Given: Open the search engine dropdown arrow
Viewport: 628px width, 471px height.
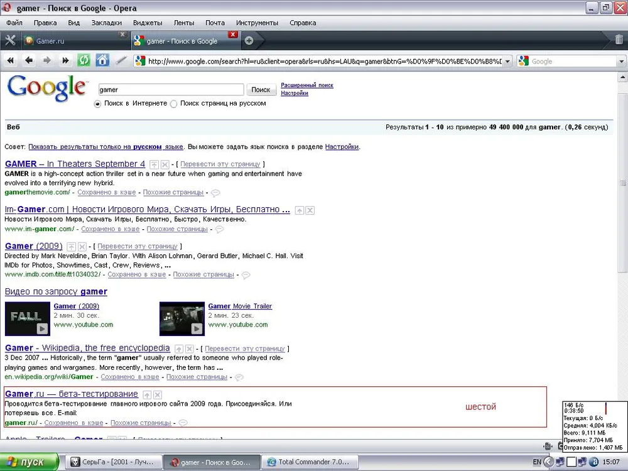Looking at the screenshot, I should pos(621,62).
